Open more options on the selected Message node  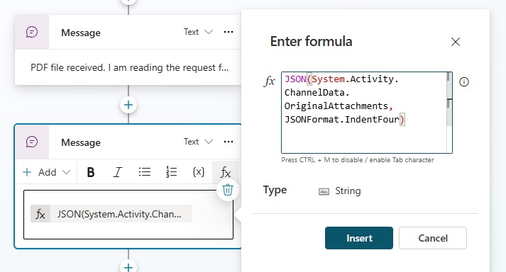[x=229, y=142]
